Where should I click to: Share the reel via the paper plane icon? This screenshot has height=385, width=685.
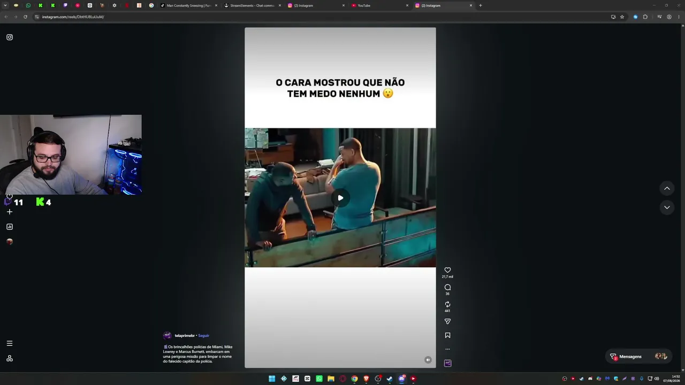click(x=447, y=321)
